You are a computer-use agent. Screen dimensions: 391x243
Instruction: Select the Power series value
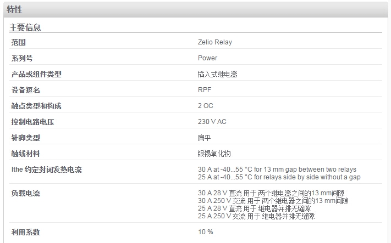click(x=207, y=58)
